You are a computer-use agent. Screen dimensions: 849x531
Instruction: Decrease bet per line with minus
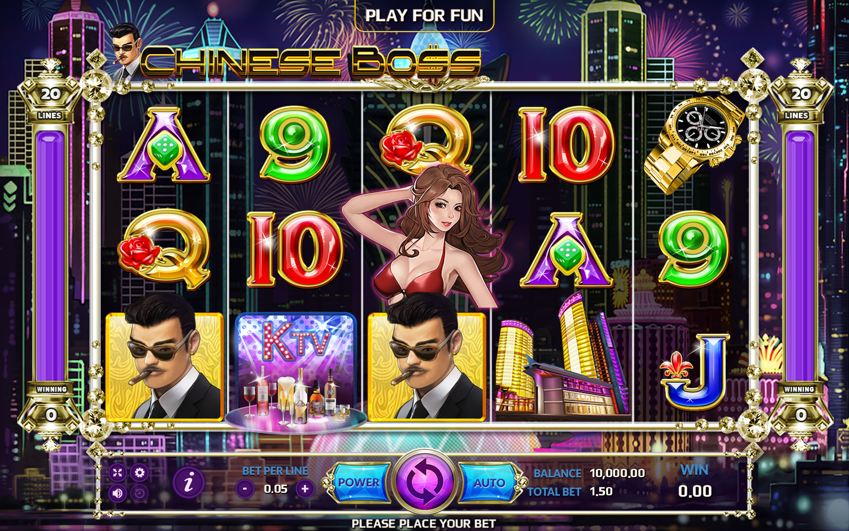(x=245, y=489)
